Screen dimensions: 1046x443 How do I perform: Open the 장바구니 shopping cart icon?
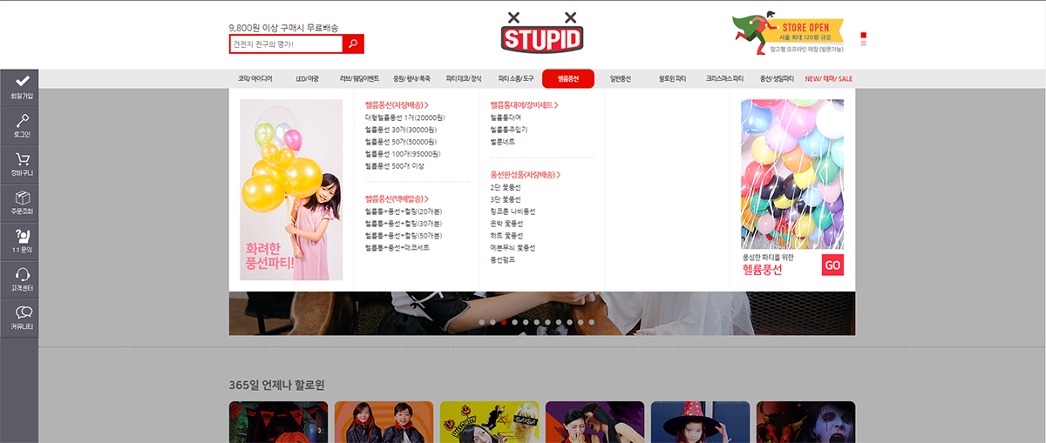22,159
